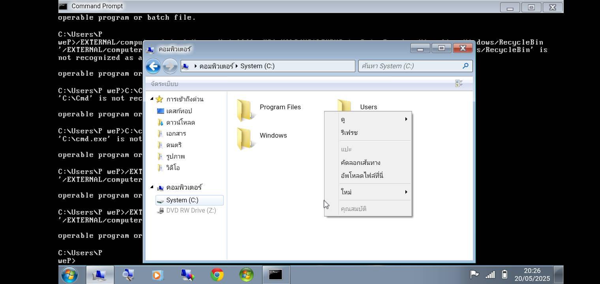Open เอกสาร in the sidebar

pos(171,133)
